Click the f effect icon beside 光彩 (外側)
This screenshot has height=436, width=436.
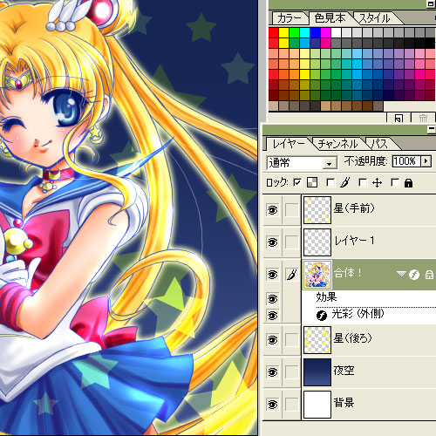click(322, 315)
